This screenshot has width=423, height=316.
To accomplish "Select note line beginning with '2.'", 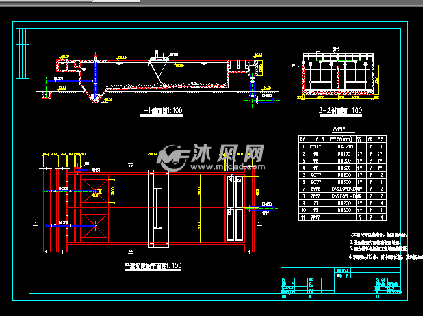I will (x=375, y=242).
